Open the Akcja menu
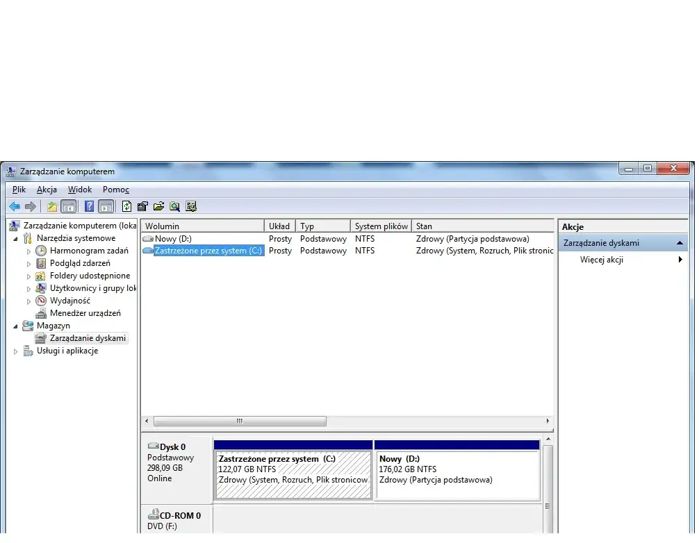The image size is (699, 543). [47, 190]
